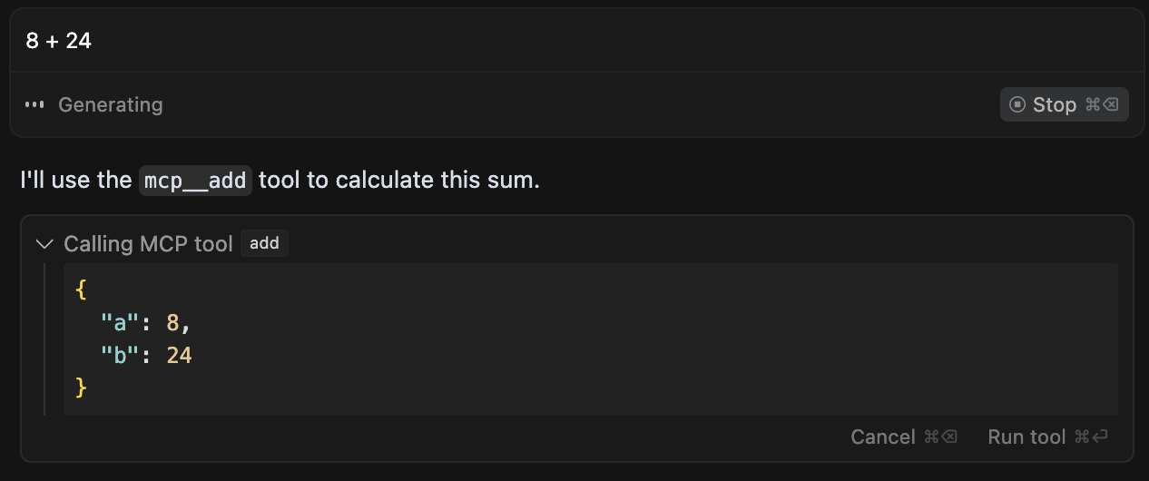
Task: Click the "Generating" status text
Action: tap(111, 104)
